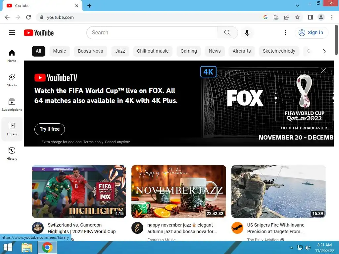Click the disabled browser forward arrow

click(18, 17)
